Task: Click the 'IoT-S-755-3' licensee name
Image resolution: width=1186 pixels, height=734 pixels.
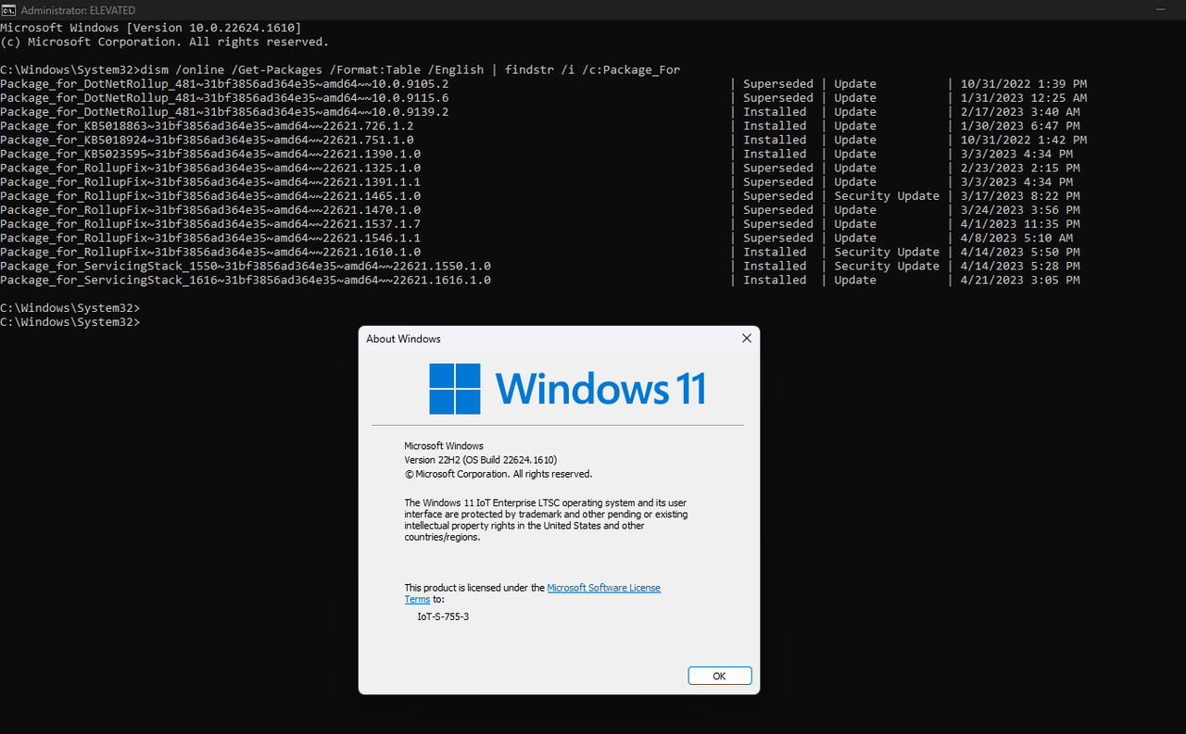Action: (444, 616)
